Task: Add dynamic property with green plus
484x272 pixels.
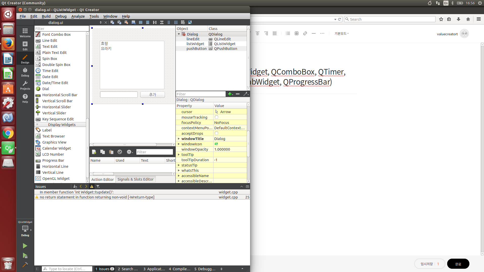Action: (x=230, y=94)
